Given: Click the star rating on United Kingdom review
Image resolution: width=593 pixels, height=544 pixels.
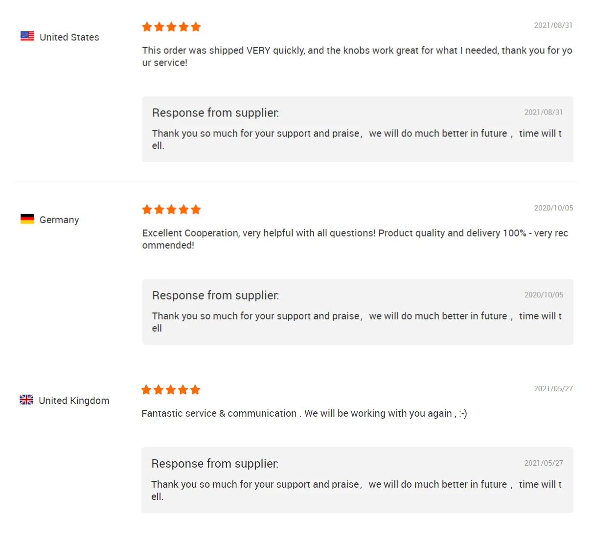Looking at the screenshot, I should (171, 390).
